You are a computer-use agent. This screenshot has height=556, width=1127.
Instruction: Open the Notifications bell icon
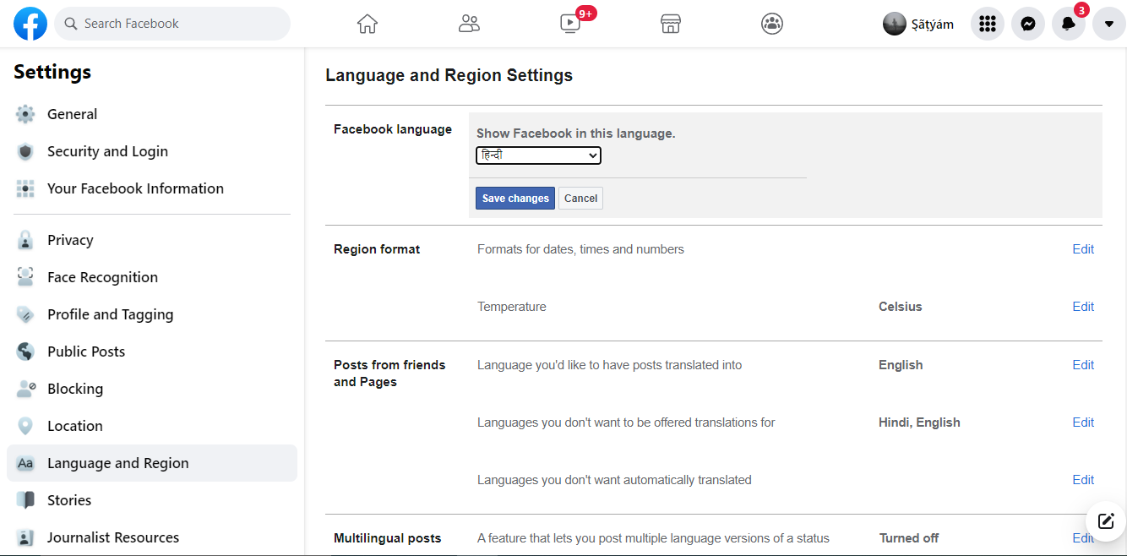[x=1069, y=24]
